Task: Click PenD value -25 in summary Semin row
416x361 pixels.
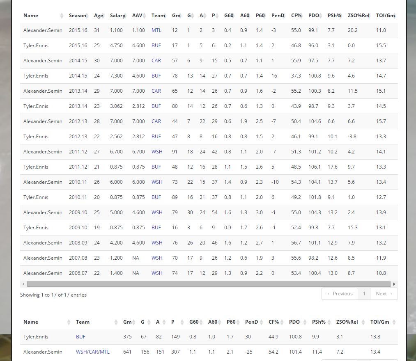Action: point(248,352)
